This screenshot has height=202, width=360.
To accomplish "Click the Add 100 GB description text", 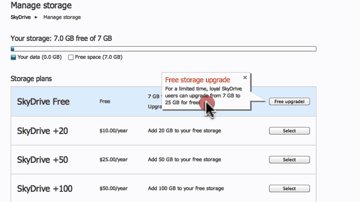I will [186, 188].
